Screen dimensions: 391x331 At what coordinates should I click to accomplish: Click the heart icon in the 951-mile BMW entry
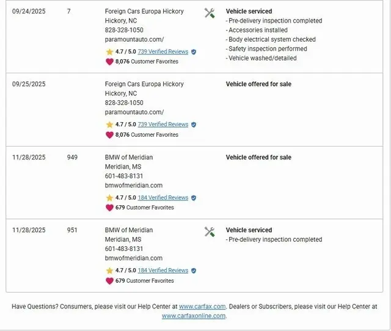109,281
